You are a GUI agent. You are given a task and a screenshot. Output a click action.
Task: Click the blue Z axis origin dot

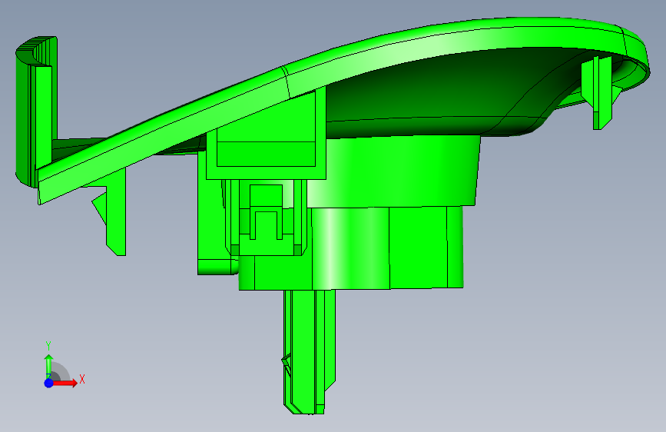click(49, 383)
